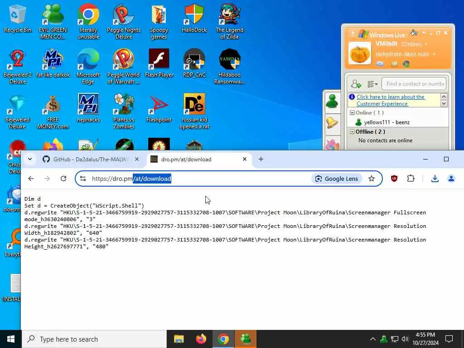Select the bell alerts tab in Messenger sidebar
464x348 pixels.
click(332, 122)
